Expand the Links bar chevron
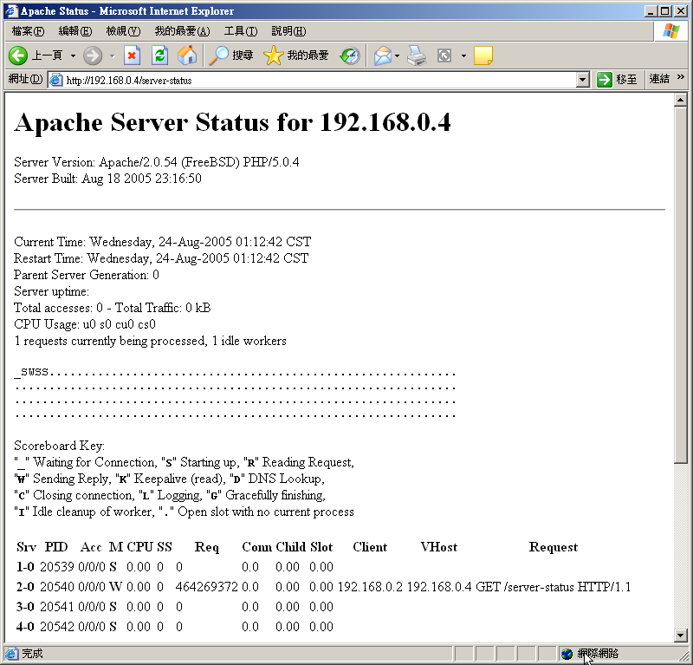Screen dimensions: 693x665 [x=681, y=78]
